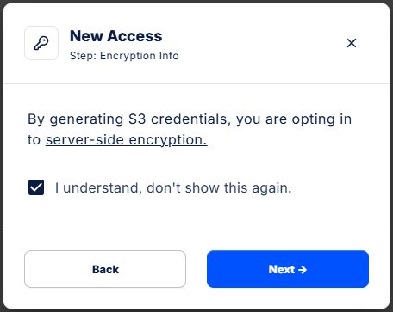The width and height of the screenshot is (393, 312).
Task: Click the word 'encryption.' in the underlined link
Action: (168, 140)
